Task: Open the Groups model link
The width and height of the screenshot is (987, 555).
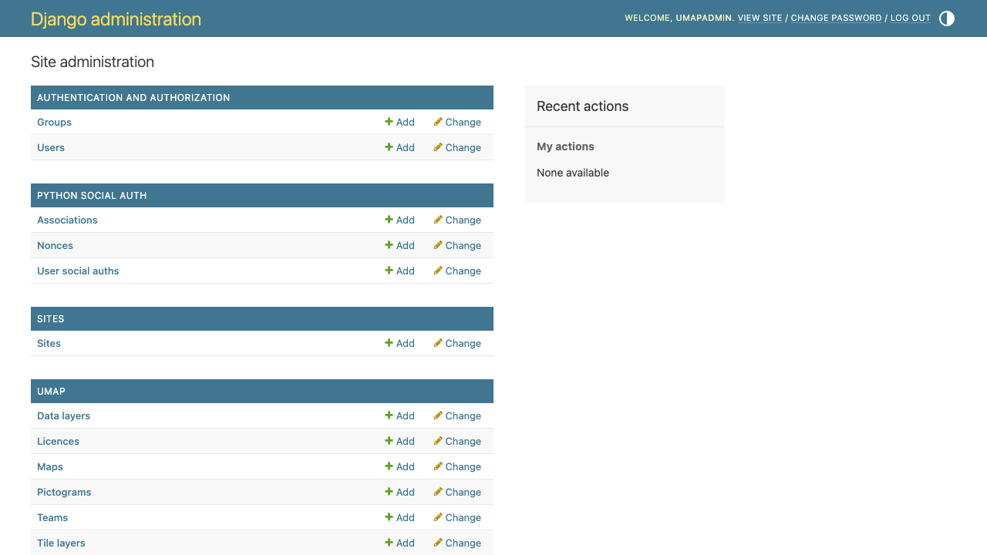Action: [54, 122]
